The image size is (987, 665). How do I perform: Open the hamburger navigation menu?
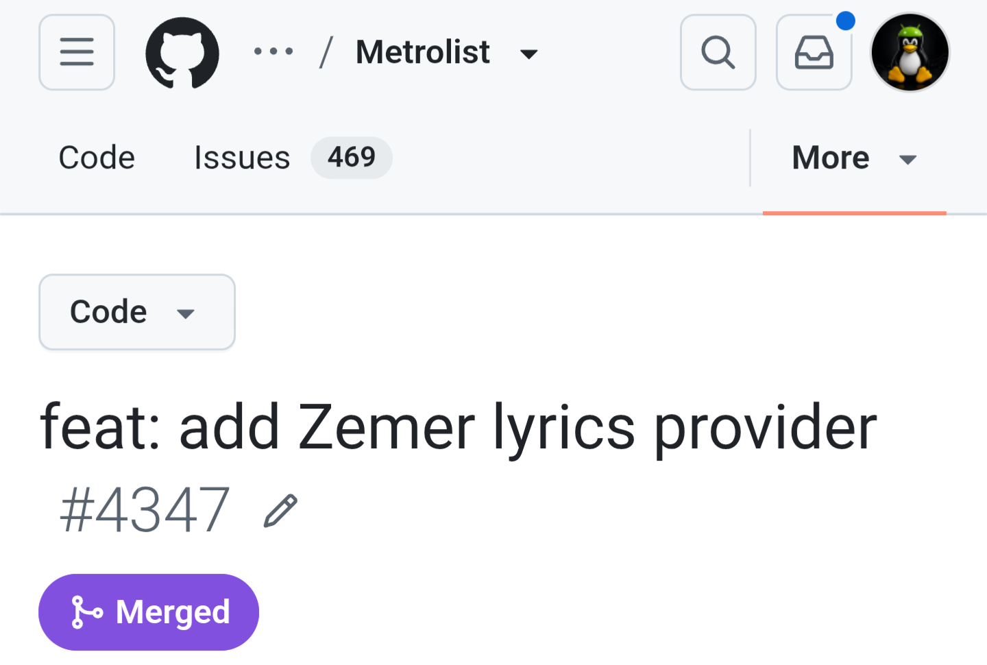point(77,52)
